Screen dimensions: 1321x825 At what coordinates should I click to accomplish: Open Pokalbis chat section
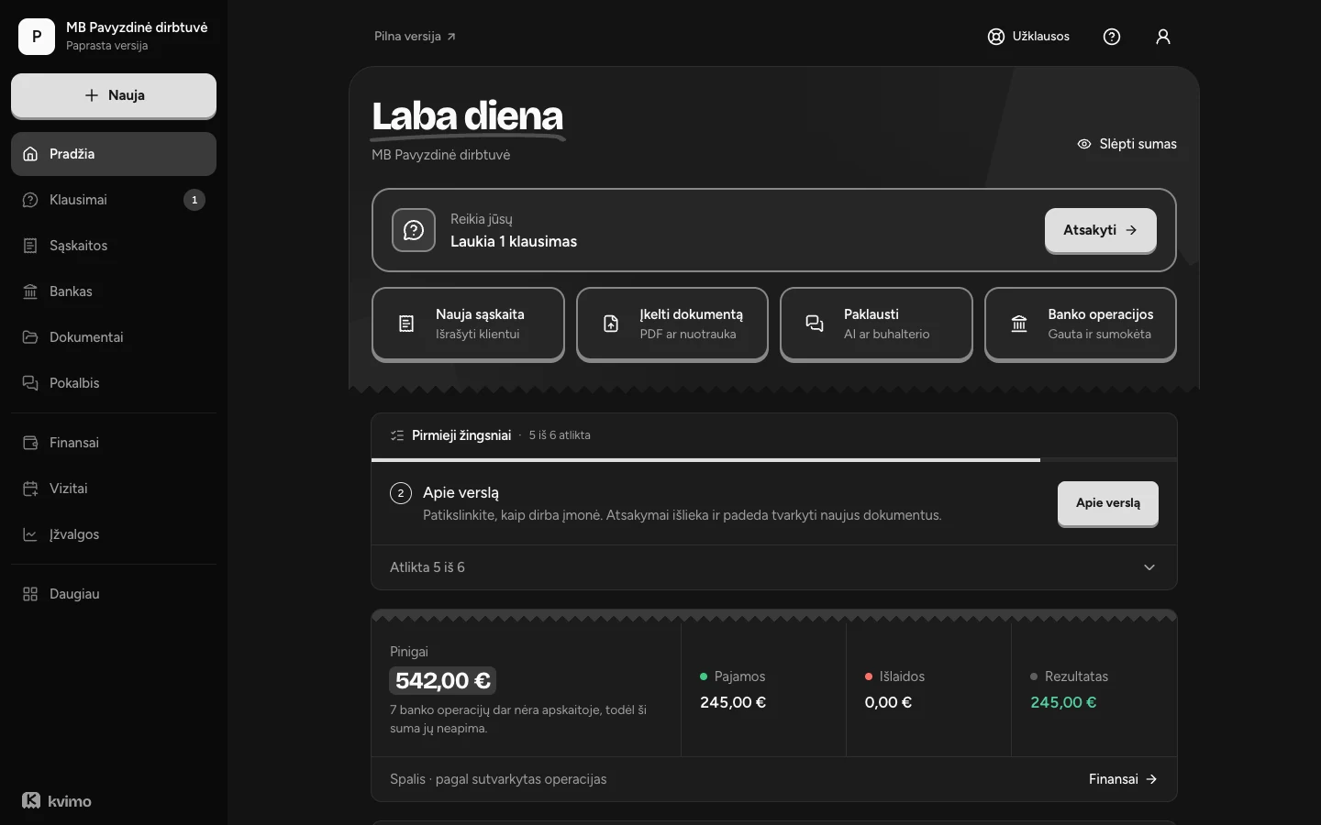[x=114, y=383]
